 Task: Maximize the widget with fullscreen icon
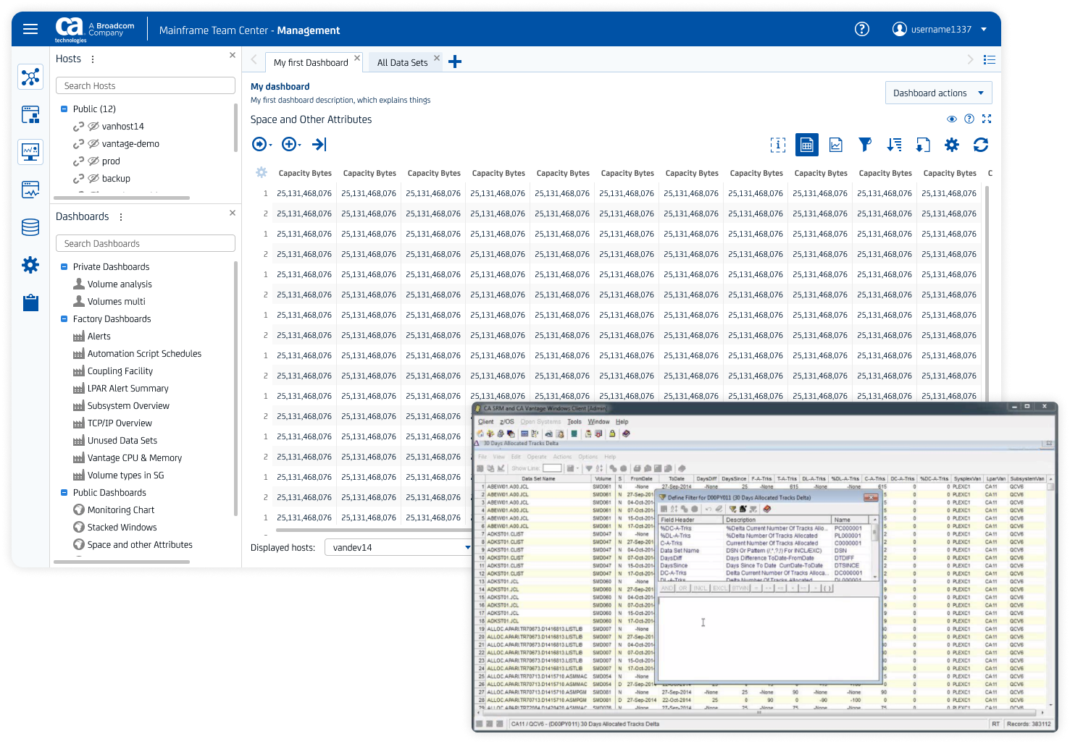pyautogui.click(x=987, y=119)
